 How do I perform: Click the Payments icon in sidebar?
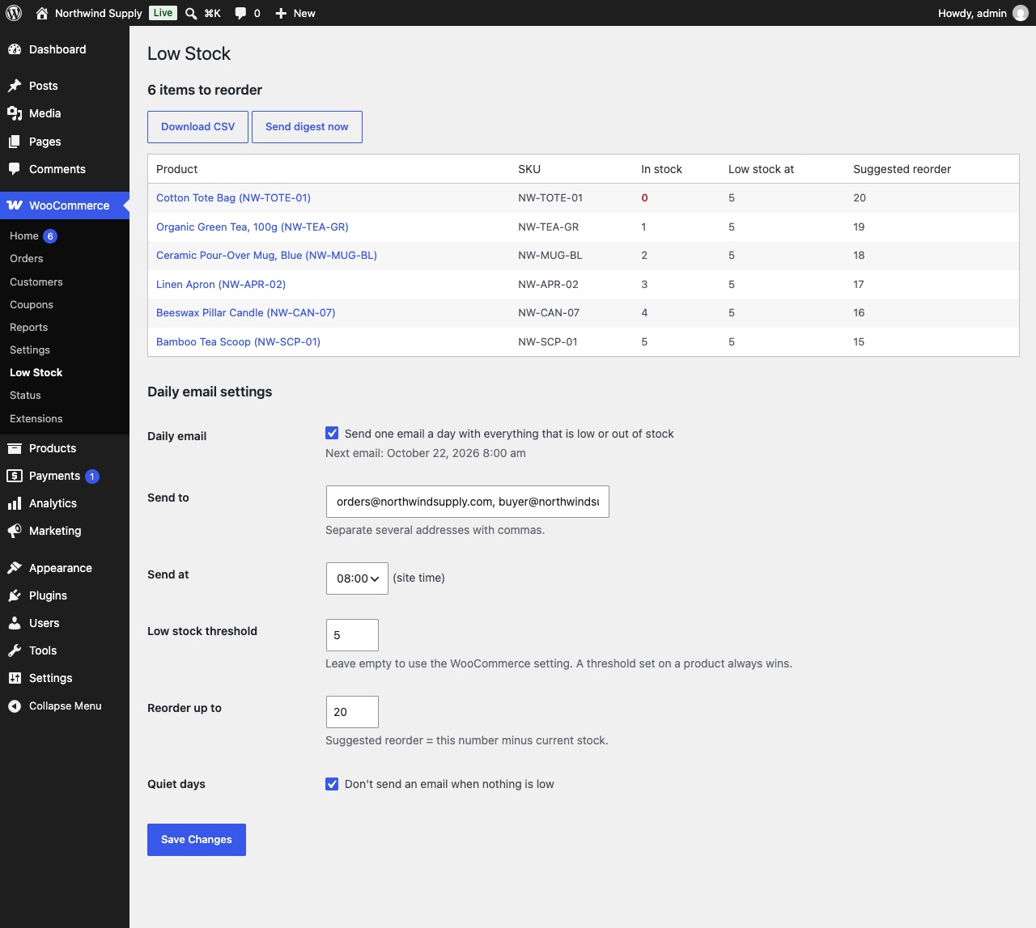pos(15,476)
